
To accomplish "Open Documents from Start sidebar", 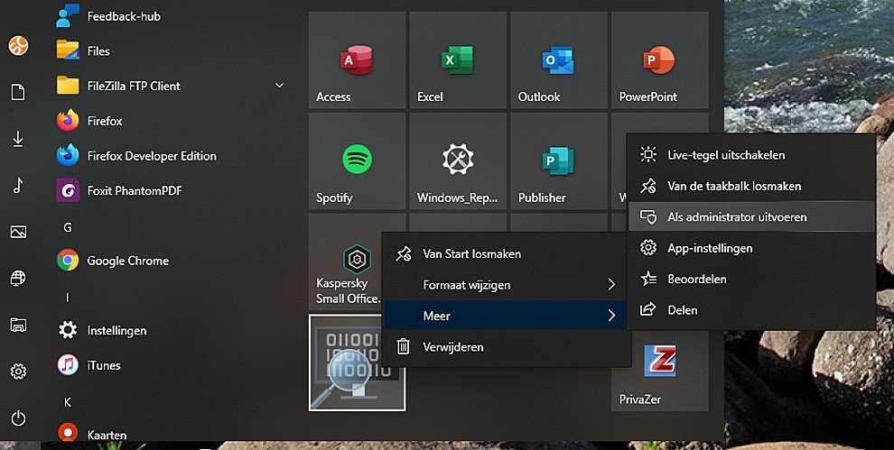I will [x=18, y=92].
